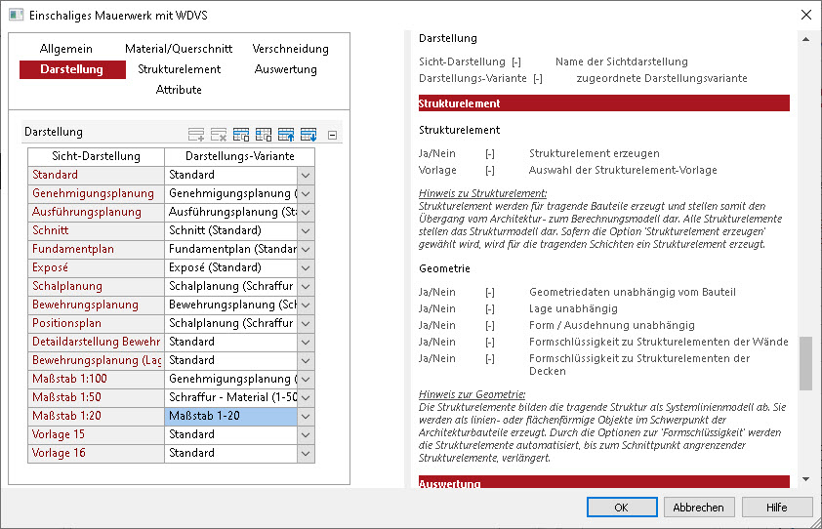Open variant dropdown for Maßstab 1:100 row

pyautogui.click(x=307, y=379)
